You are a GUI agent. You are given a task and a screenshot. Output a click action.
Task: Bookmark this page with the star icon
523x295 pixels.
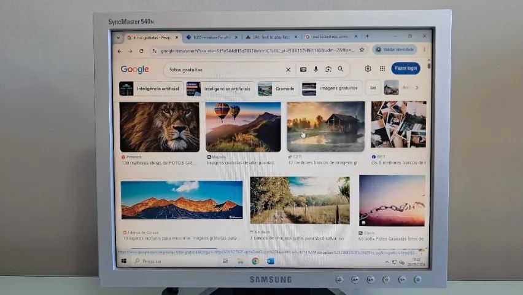[362, 50]
